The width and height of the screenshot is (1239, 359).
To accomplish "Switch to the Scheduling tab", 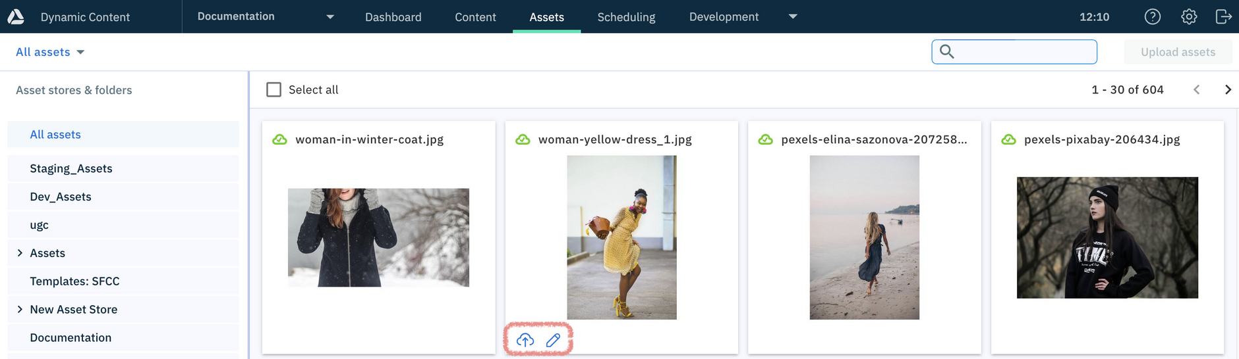I will pyautogui.click(x=626, y=17).
